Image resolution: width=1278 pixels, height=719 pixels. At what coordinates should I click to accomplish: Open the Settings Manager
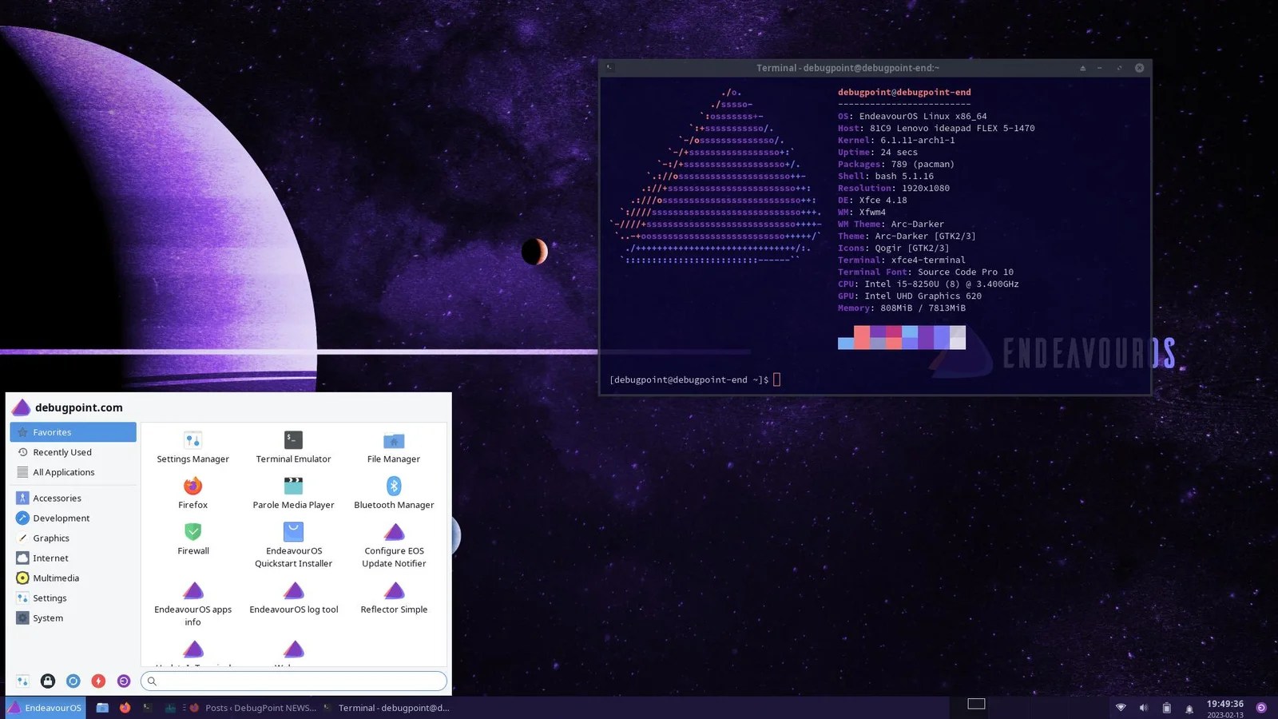[192, 447]
